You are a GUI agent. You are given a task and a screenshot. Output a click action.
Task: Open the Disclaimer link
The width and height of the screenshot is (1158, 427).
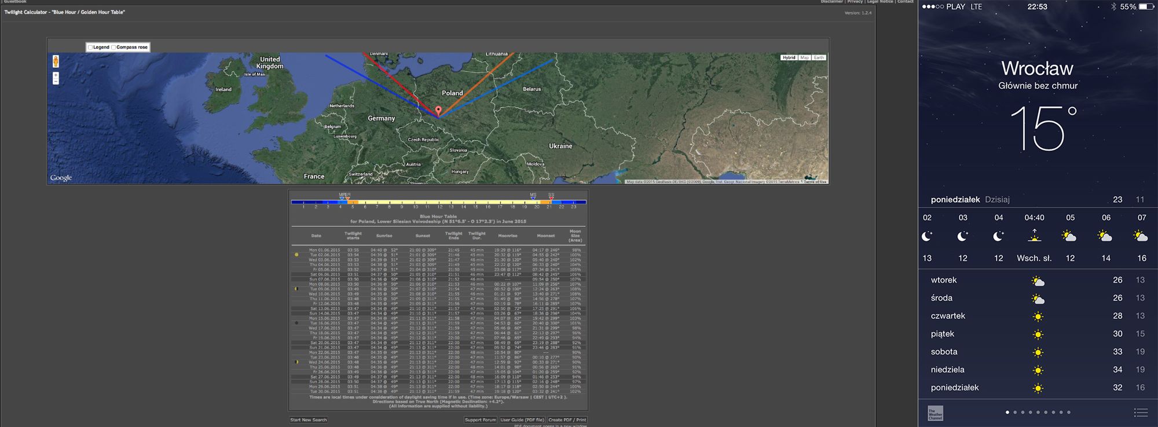pos(831,2)
